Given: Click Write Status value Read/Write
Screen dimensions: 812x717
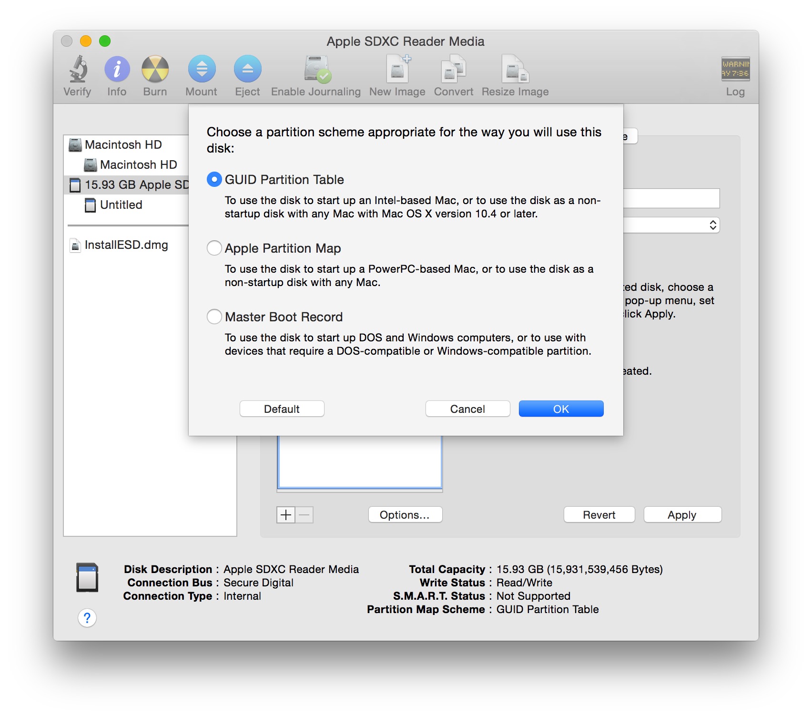Looking at the screenshot, I should [x=524, y=583].
